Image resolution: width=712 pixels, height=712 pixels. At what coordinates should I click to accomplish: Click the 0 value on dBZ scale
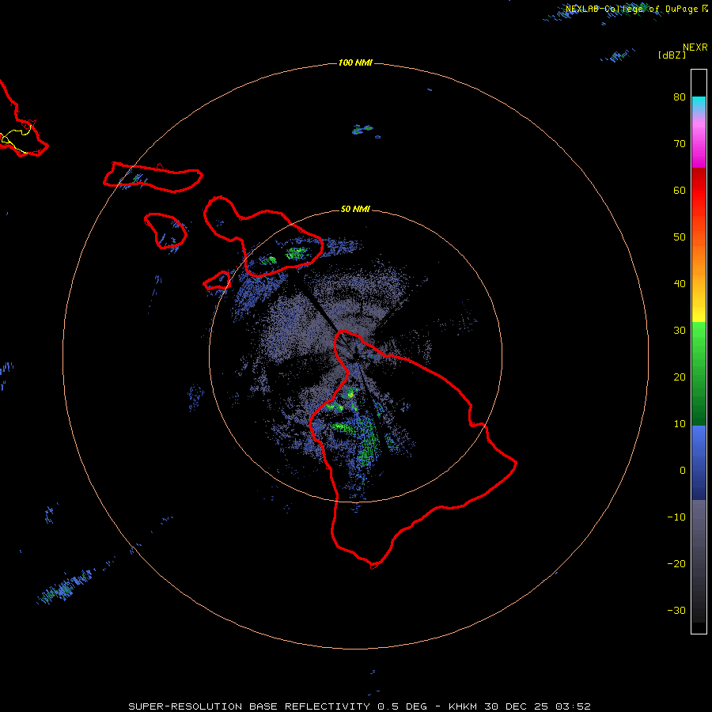pos(683,471)
